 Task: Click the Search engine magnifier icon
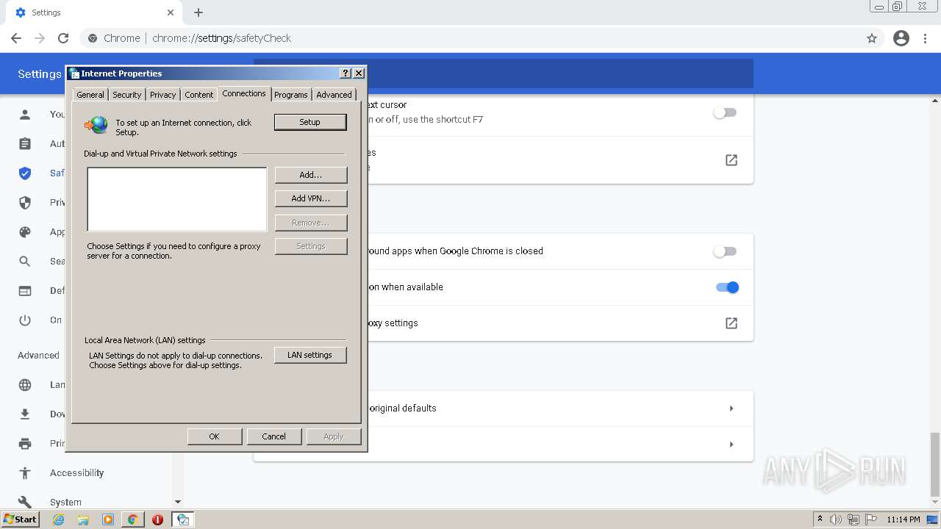(25, 262)
